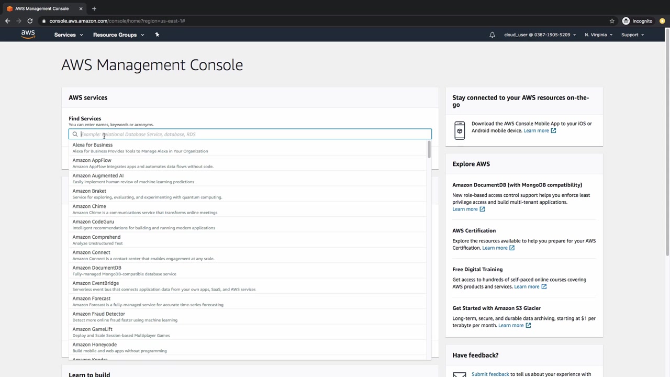
Task: Click the mobile device icon
Action: [460, 130]
